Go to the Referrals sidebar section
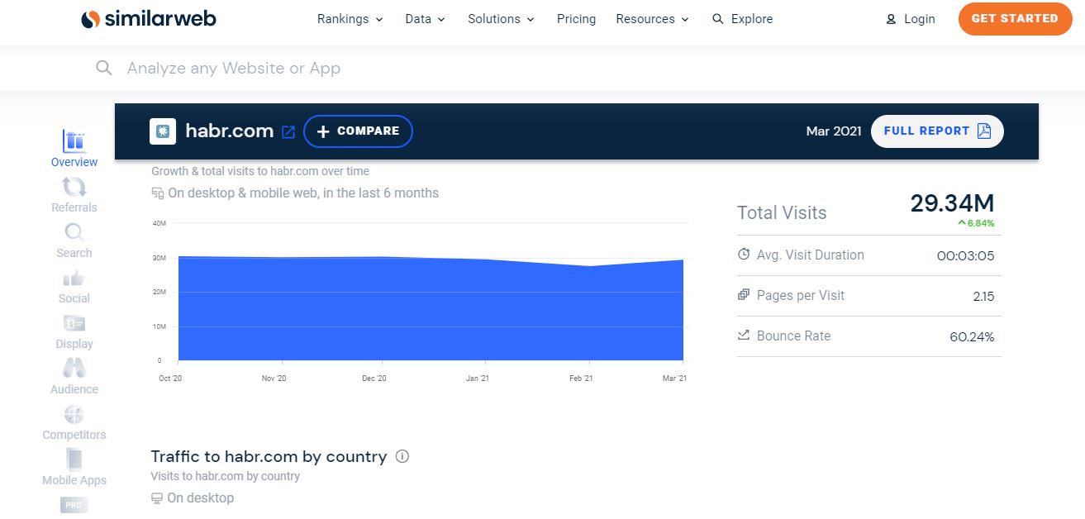The height and width of the screenshot is (519, 1085). (74, 195)
